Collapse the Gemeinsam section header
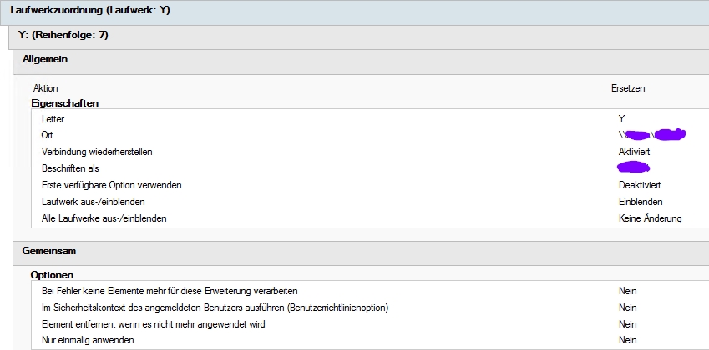The image size is (709, 350). 362,252
